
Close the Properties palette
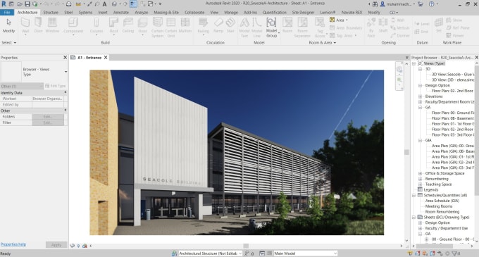pyautogui.click(x=65, y=57)
